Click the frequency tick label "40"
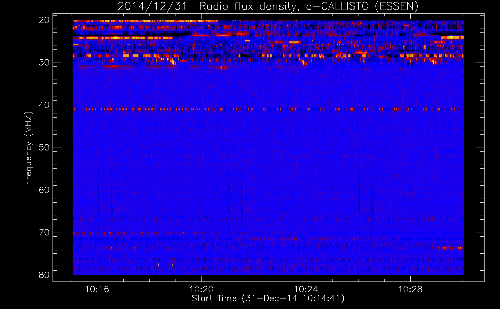Image resolution: width=500 pixels, height=309 pixels. pos(44,105)
